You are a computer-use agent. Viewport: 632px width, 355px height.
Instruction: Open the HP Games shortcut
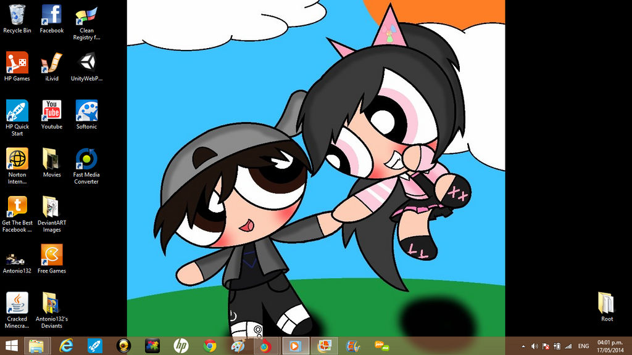coord(17,67)
